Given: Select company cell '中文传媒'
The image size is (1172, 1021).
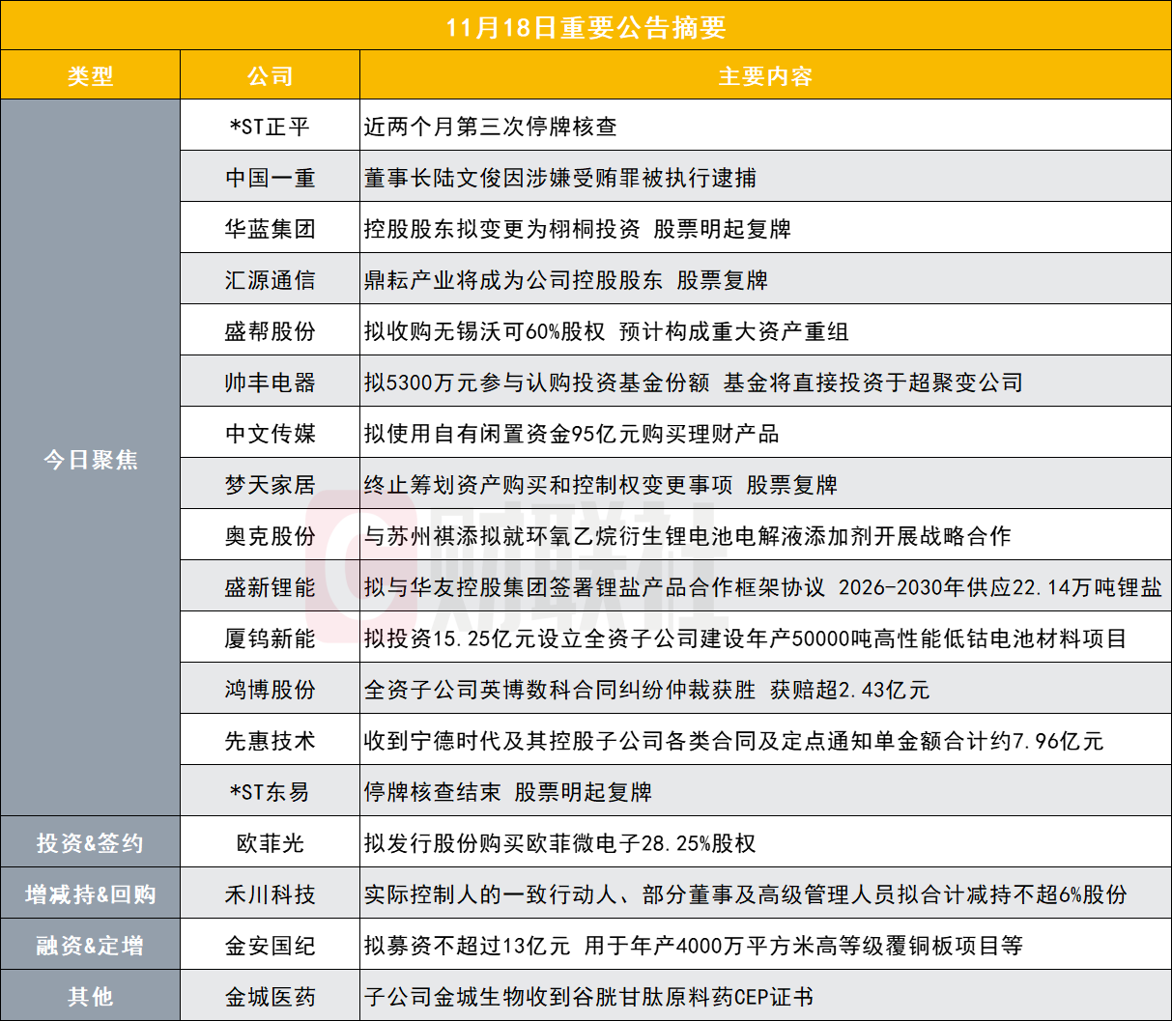Looking at the screenshot, I should click(x=270, y=434).
